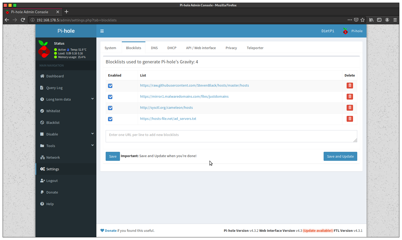This screenshot has height=240, width=402.
Task: Switch to the System tab
Action: 110,48
